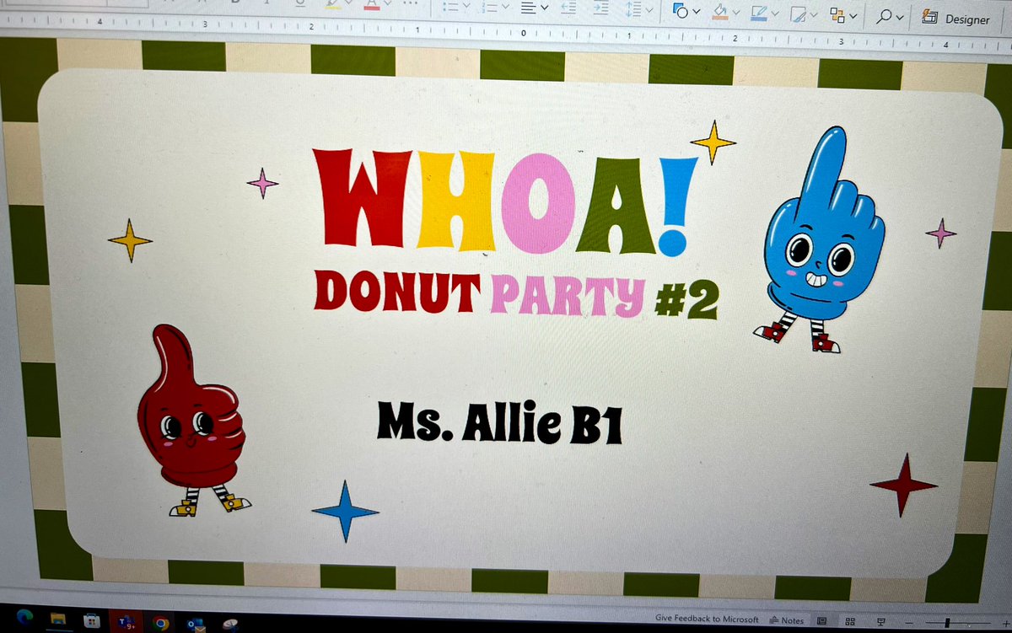Expand the Find dropdown arrow
The height and width of the screenshot is (633, 1012).
(899, 17)
